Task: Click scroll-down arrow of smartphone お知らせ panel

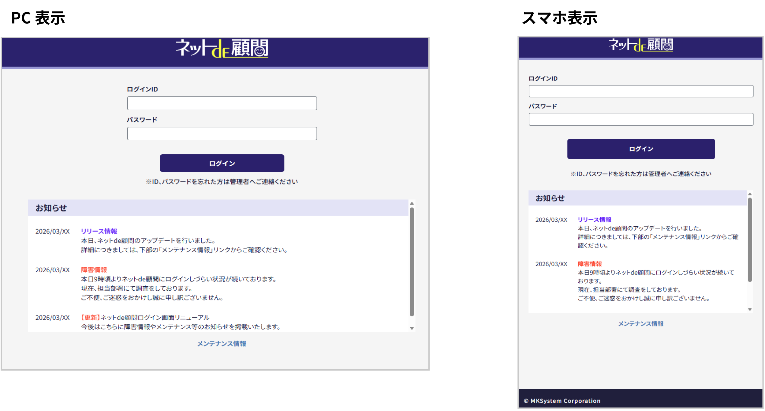Action: [x=750, y=310]
